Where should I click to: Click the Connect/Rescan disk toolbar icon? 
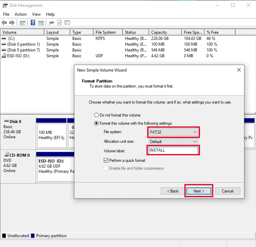pyautogui.click(x=51, y=23)
